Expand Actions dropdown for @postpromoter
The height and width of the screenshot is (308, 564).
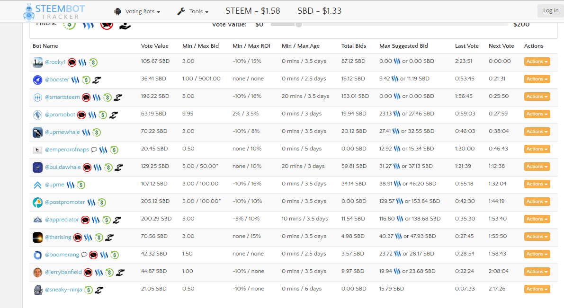[x=537, y=202]
